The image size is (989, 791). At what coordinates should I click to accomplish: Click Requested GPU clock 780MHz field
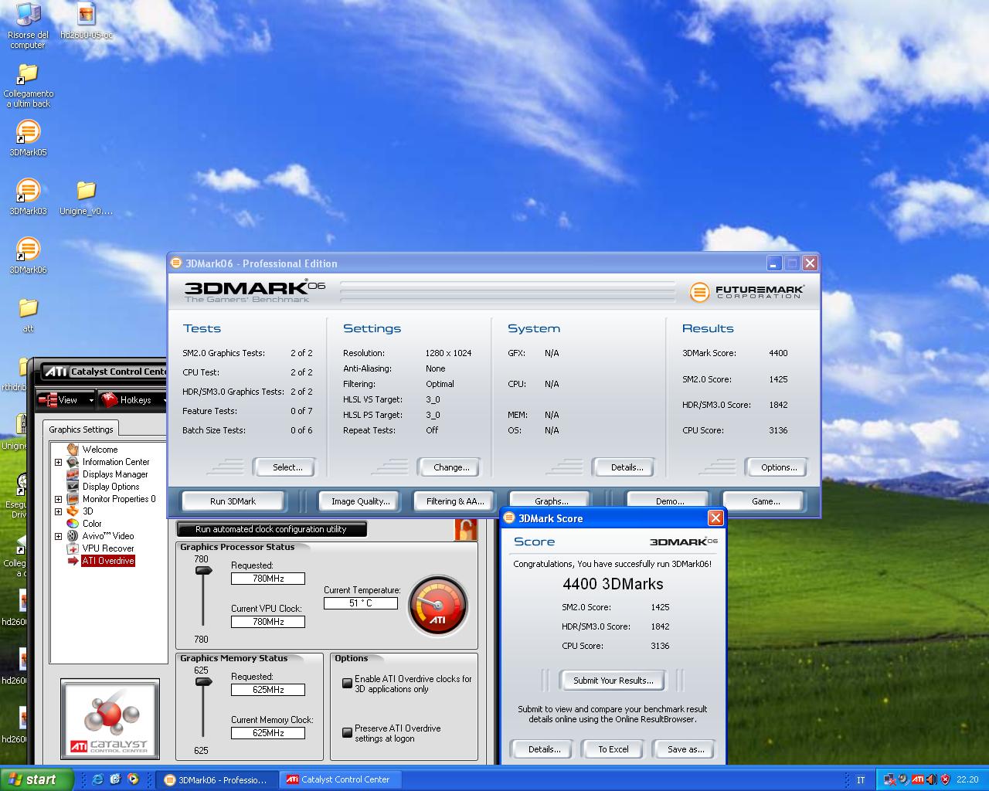[268, 579]
